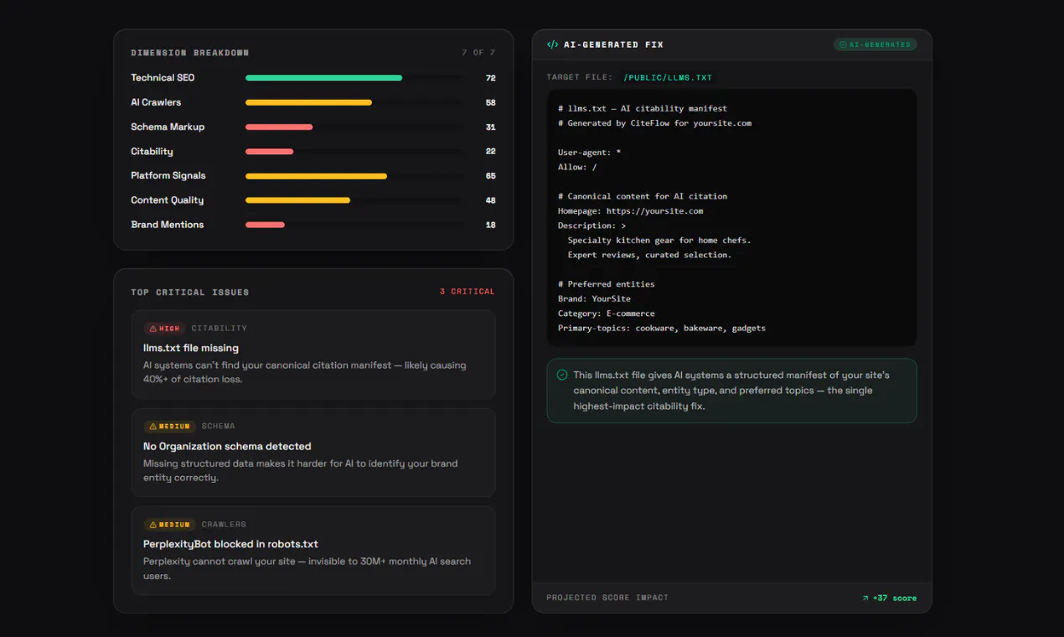The image size is (1064, 637).
Task: Select the AI Crawlers label
Action: 156,102
